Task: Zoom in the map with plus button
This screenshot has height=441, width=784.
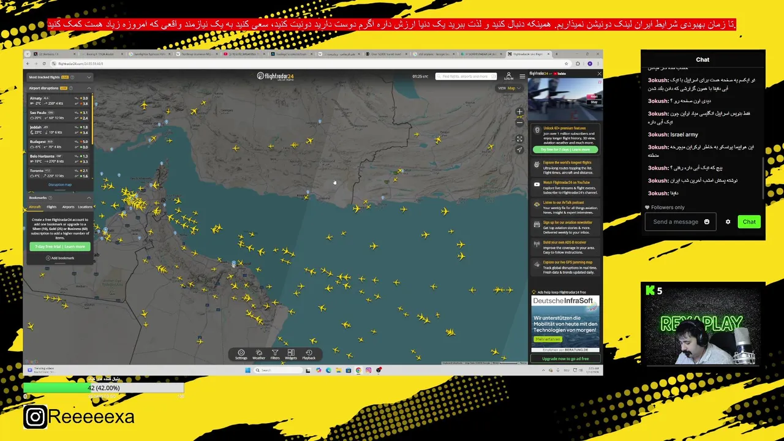Action: click(x=519, y=111)
